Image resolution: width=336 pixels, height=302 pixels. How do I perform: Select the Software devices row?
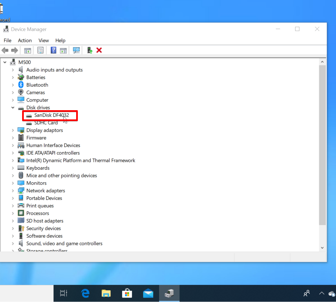[x=44, y=236]
